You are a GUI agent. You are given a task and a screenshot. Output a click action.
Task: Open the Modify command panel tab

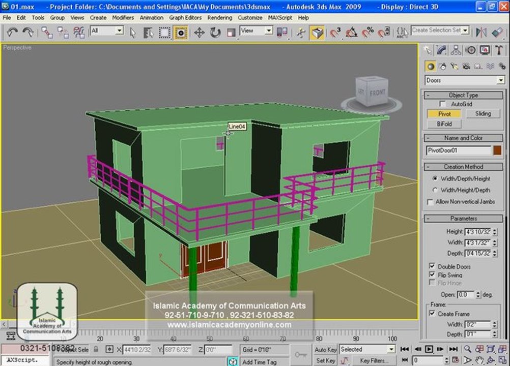pyautogui.click(x=441, y=50)
